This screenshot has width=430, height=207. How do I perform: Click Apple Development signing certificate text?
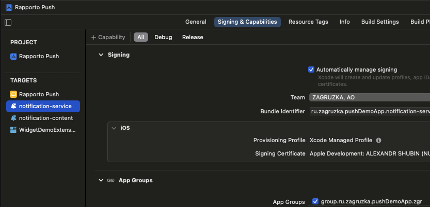(370, 153)
